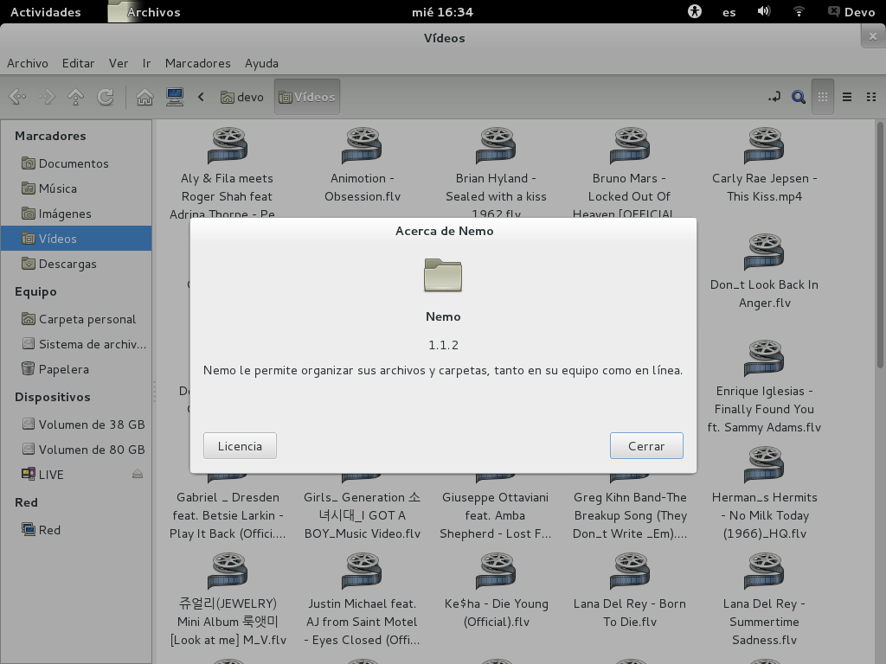This screenshot has height=664, width=886.
Task: Select the devo path bar button
Action: (242, 97)
